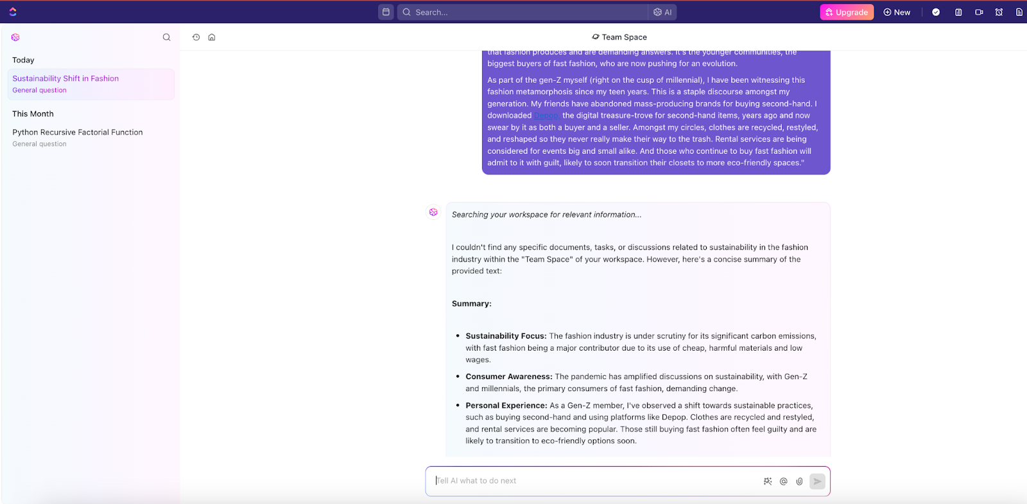Send the message with the arrow button

[x=817, y=481]
